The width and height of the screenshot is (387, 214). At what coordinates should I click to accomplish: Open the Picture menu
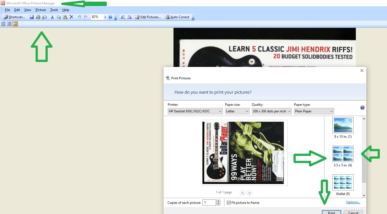point(41,10)
